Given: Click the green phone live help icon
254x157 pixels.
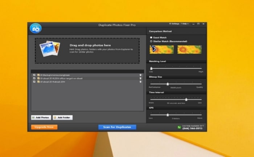Looking at the screenshot, I should pyautogui.click(x=179, y=127).
